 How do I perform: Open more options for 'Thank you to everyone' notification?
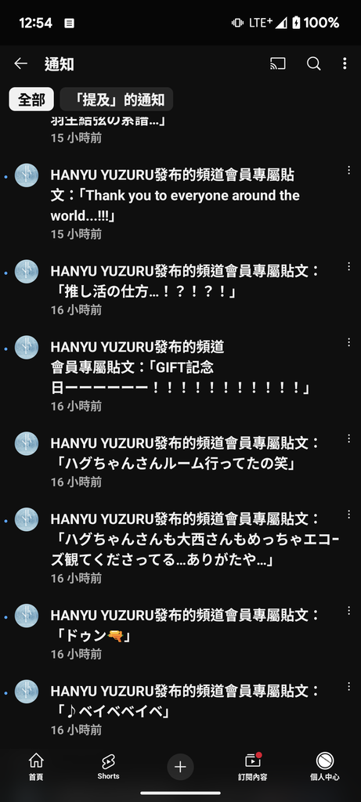[348, 170]
